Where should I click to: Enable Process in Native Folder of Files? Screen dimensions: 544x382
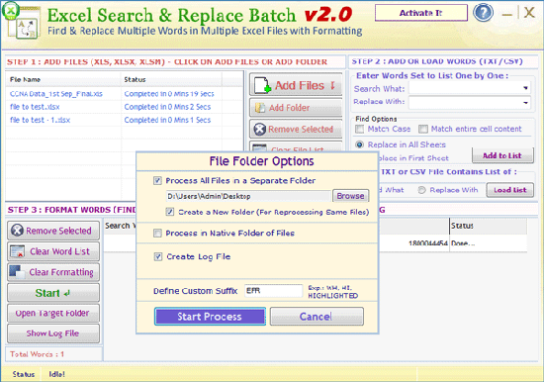(157, 233)
